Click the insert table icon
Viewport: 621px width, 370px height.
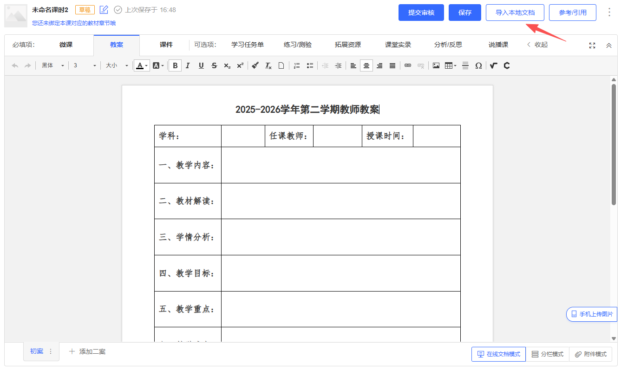(448, 66)
